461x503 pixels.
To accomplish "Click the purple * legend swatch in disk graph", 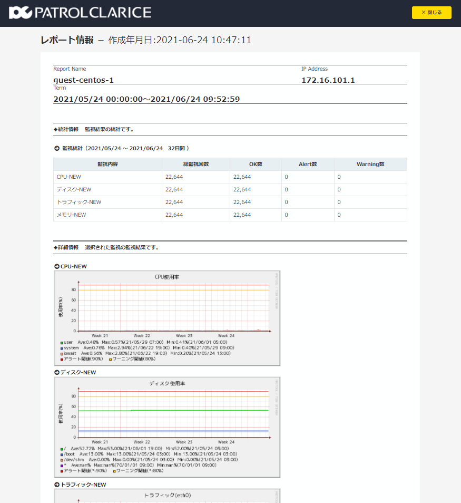I will coord(62,466).
